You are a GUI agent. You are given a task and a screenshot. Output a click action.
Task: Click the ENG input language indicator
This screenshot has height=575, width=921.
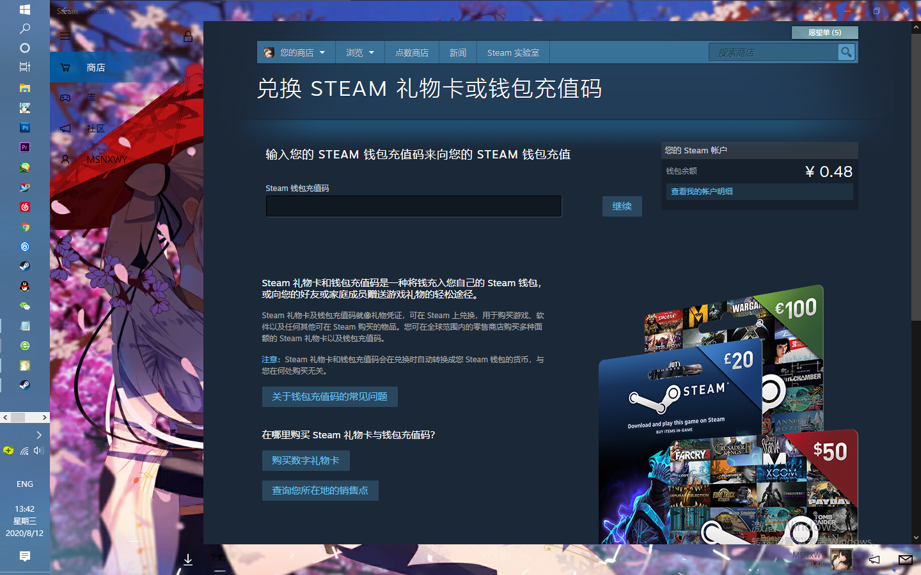click(25, 484)
